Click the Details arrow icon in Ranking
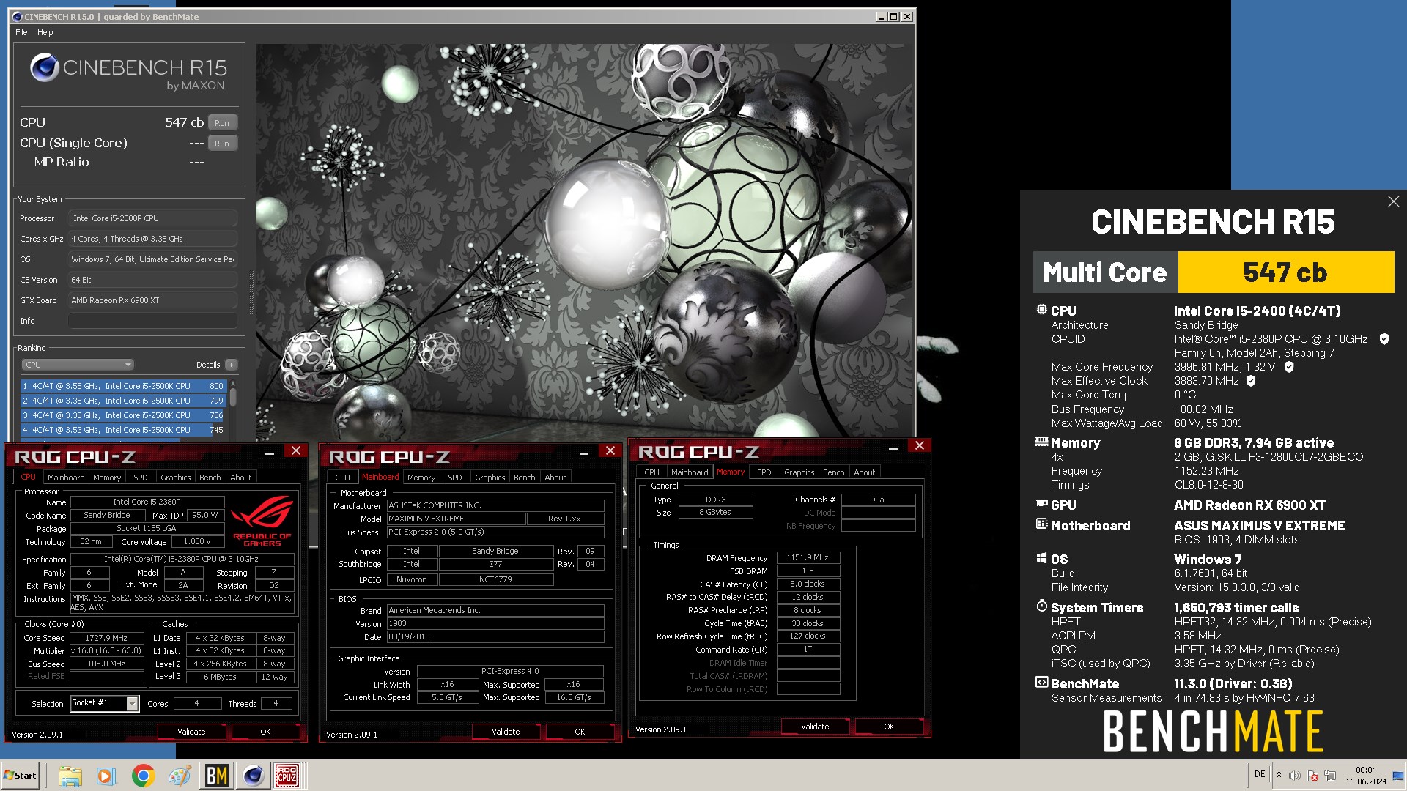The width and height of the screenshot is (1407, 791). [231, 365]
